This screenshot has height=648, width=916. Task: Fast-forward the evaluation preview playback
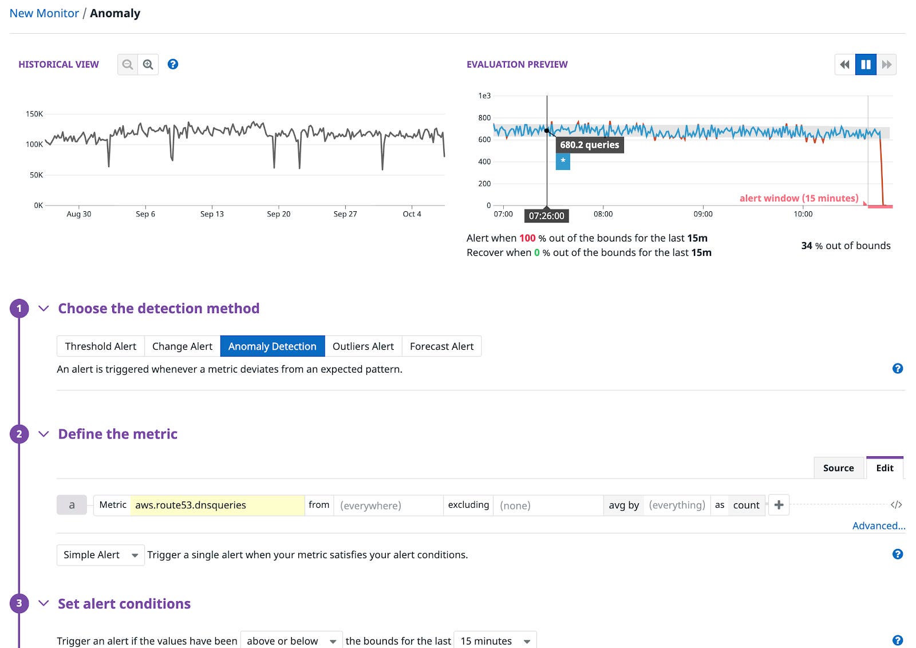pos(887,65)
